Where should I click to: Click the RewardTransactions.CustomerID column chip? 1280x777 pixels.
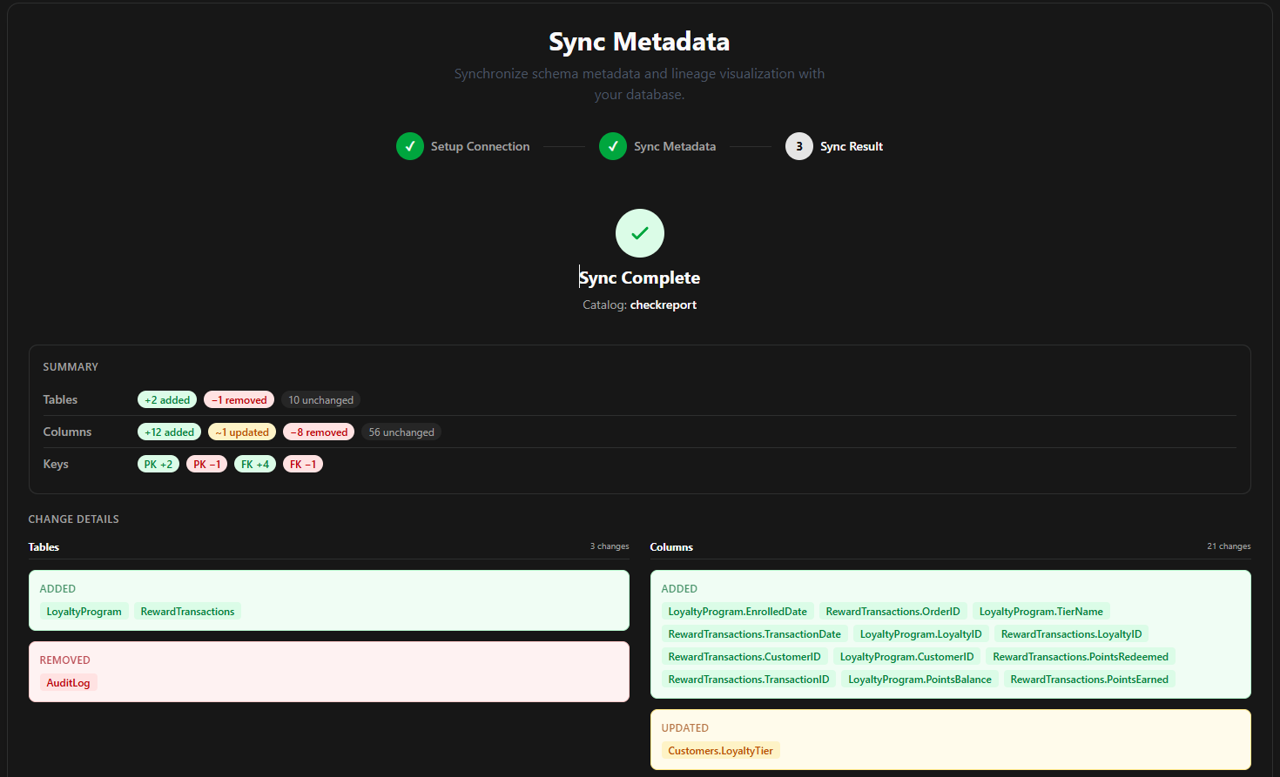pos(744,656)
